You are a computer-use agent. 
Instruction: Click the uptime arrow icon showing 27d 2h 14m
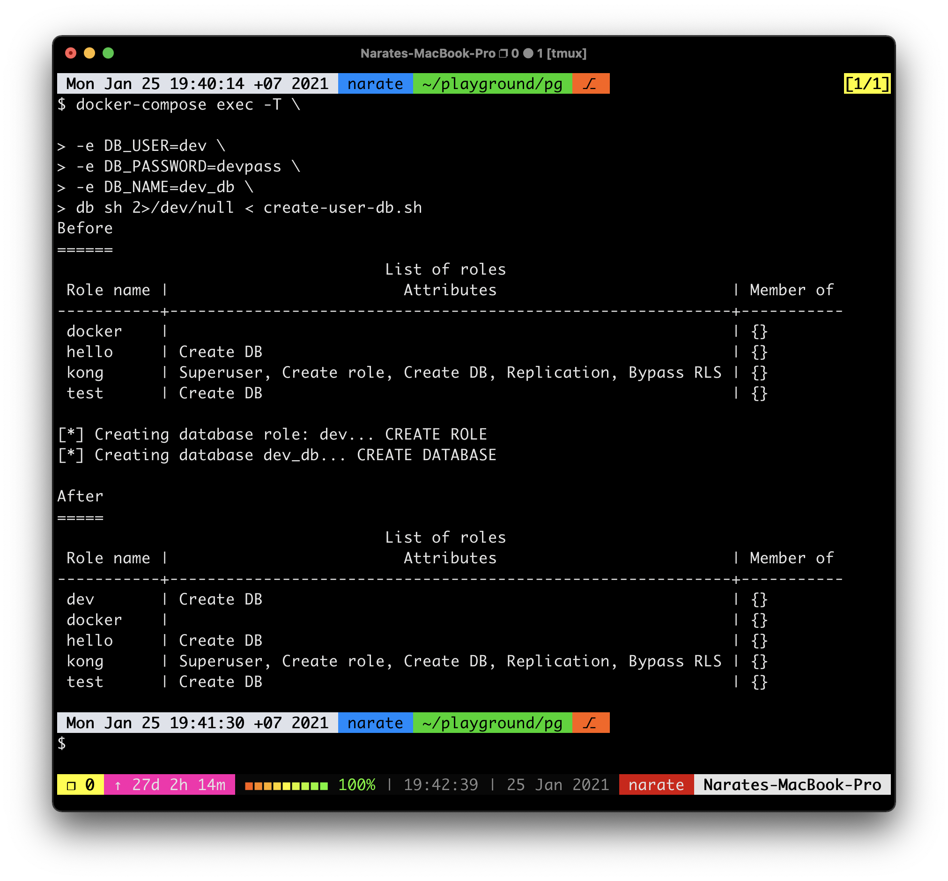118,785
